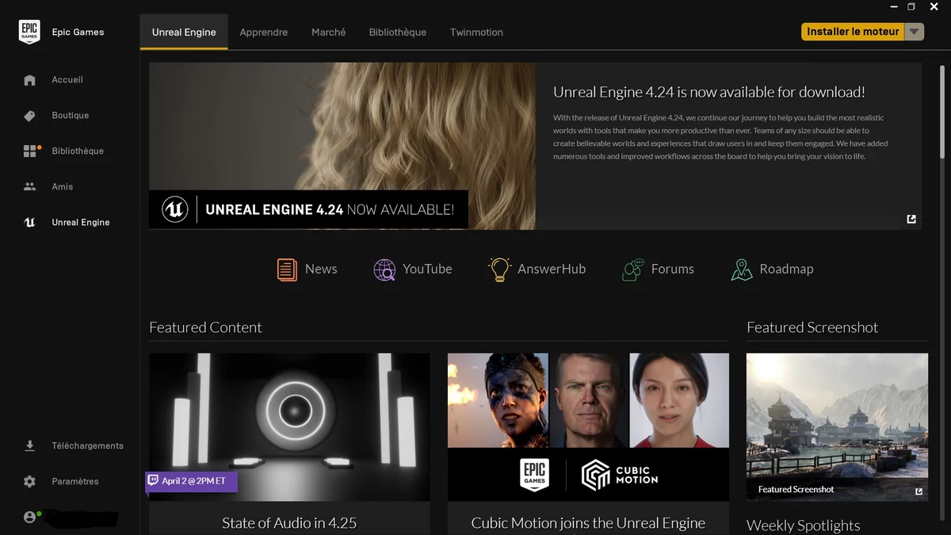Expand the Installer le moteur dropdown arrow
Viewport: 951px width, 535px height.
pos(915,32)
